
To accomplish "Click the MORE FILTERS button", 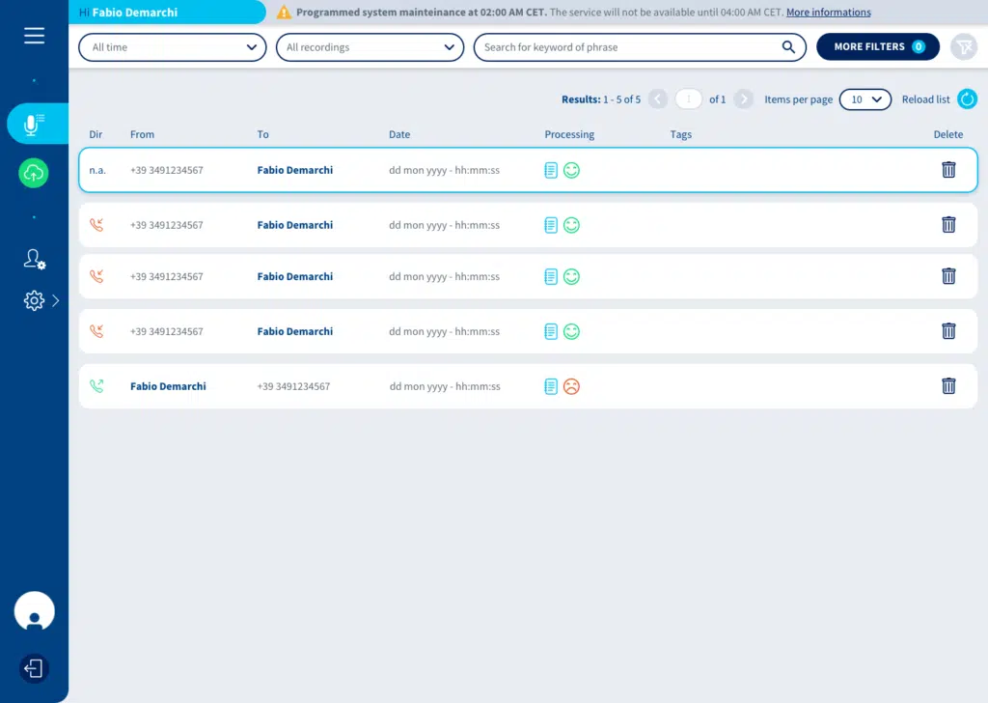I will [x=877, y=46].
